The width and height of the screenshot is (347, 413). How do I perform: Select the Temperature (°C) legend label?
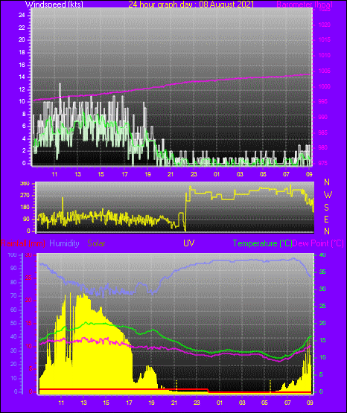point(262,243)
